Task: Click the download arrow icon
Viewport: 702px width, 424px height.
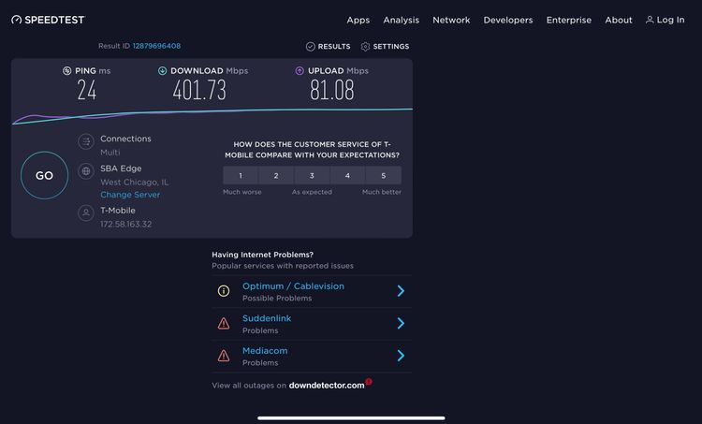Action: click(x=163, y=71)
